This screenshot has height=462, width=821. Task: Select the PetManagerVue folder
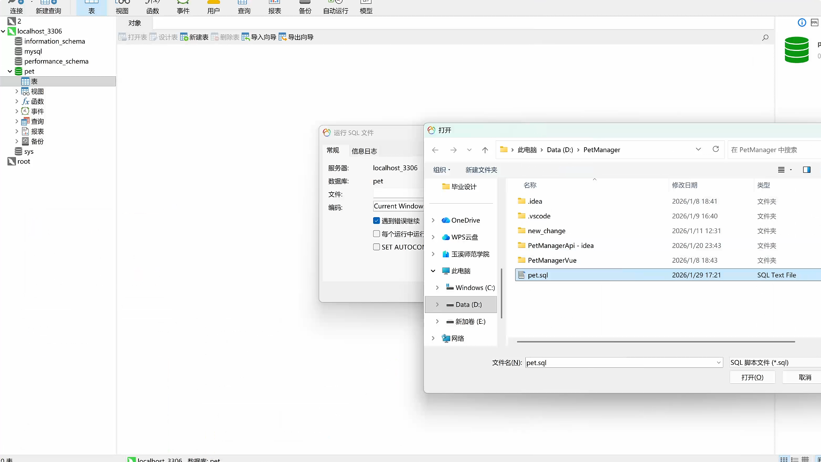pos(552,260)
